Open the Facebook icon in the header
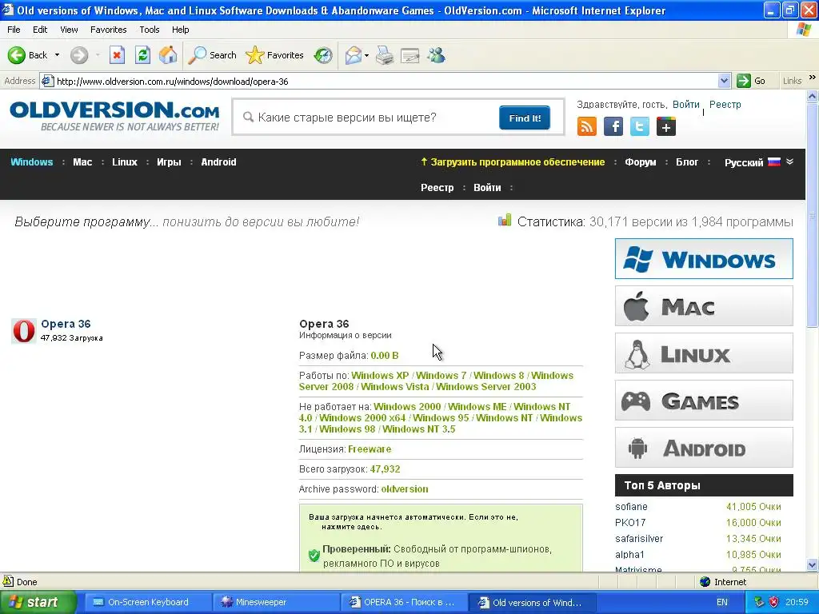The image size is (819, 614). [613, 127]
